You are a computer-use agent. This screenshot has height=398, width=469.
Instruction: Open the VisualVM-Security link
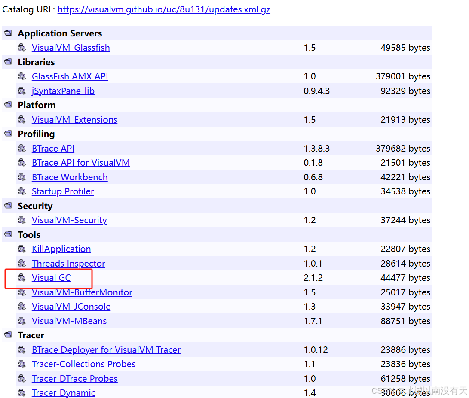(x=69, y=220)
